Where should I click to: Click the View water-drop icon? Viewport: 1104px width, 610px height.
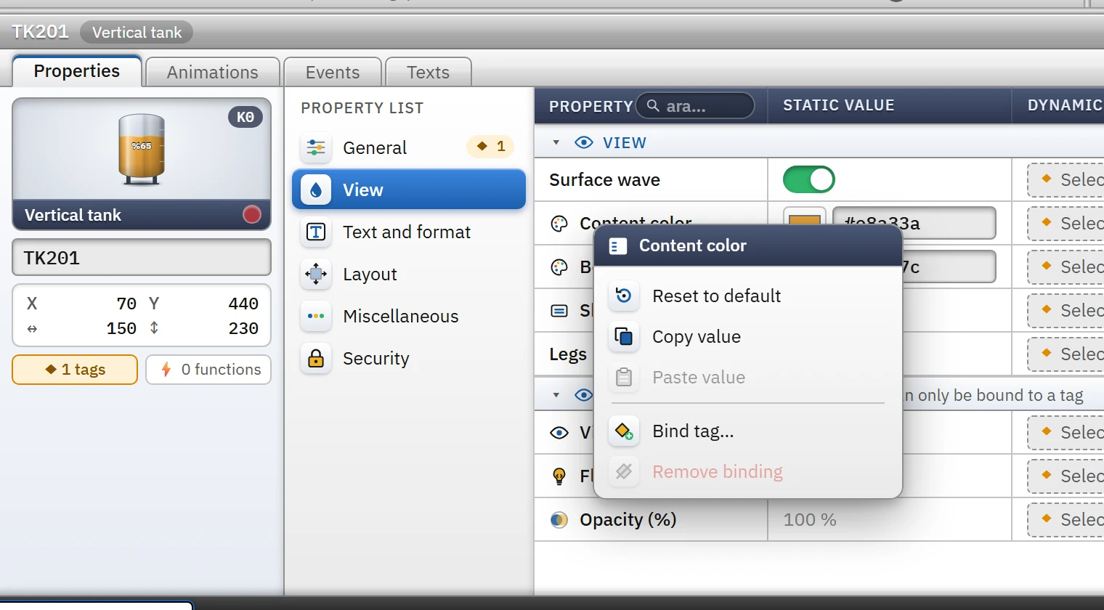click(x=316, y=190)
